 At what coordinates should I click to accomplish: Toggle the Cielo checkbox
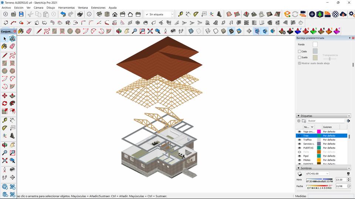click(300, 52)
